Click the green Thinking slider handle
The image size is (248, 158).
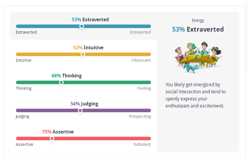(61, 82)
